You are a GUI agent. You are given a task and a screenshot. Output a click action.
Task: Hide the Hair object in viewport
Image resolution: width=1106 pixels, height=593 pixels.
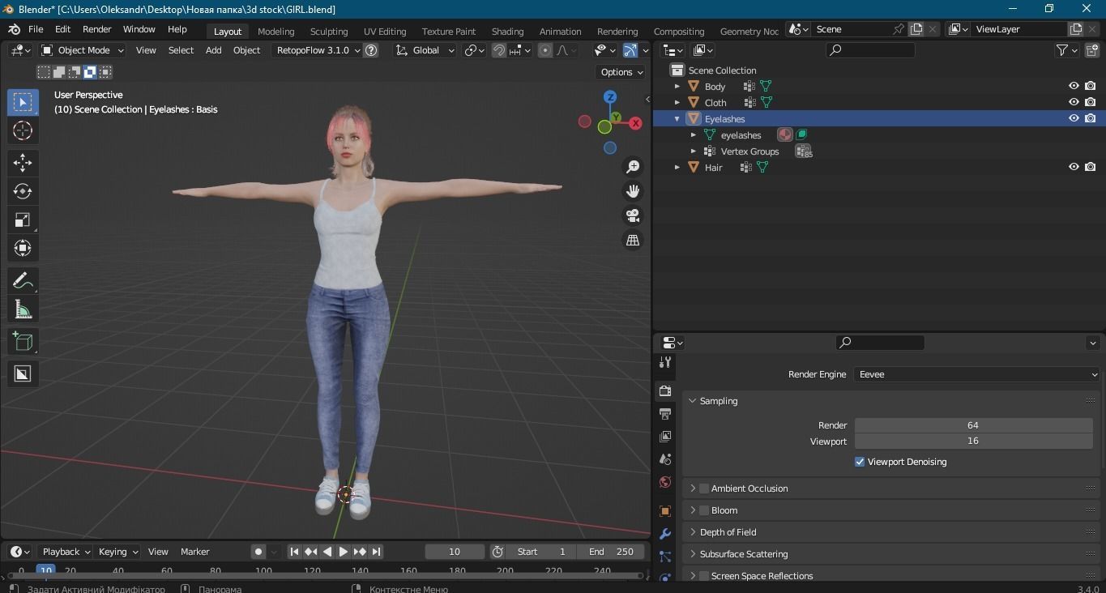[x=1074, y=167]
